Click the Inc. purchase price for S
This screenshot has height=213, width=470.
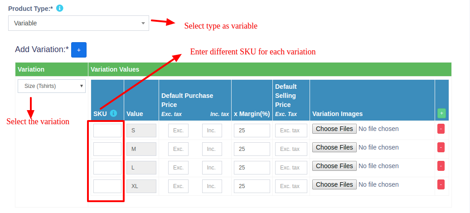(x=212, y=131)
